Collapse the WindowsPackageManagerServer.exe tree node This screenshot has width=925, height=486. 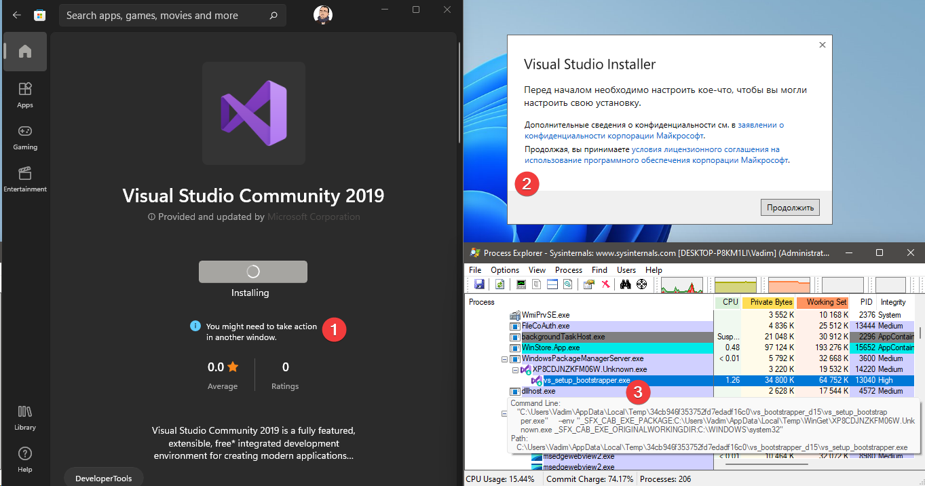tap(504, 358)
